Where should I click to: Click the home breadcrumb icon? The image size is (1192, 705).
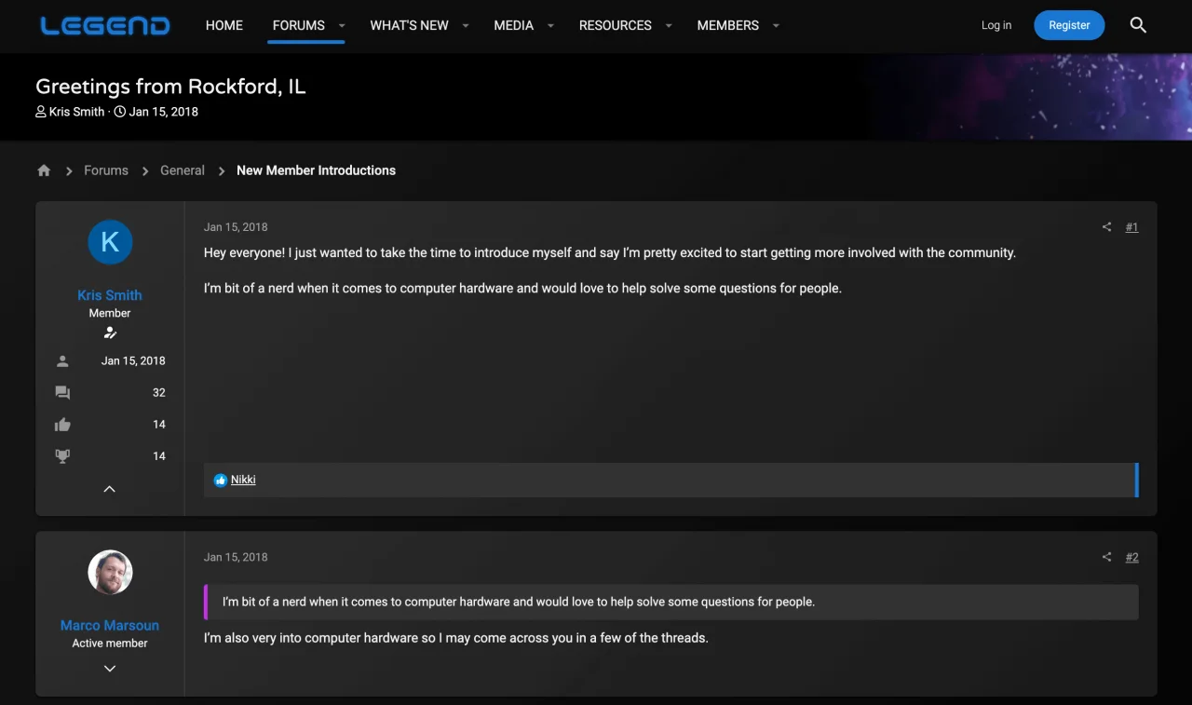pos(44,170)
